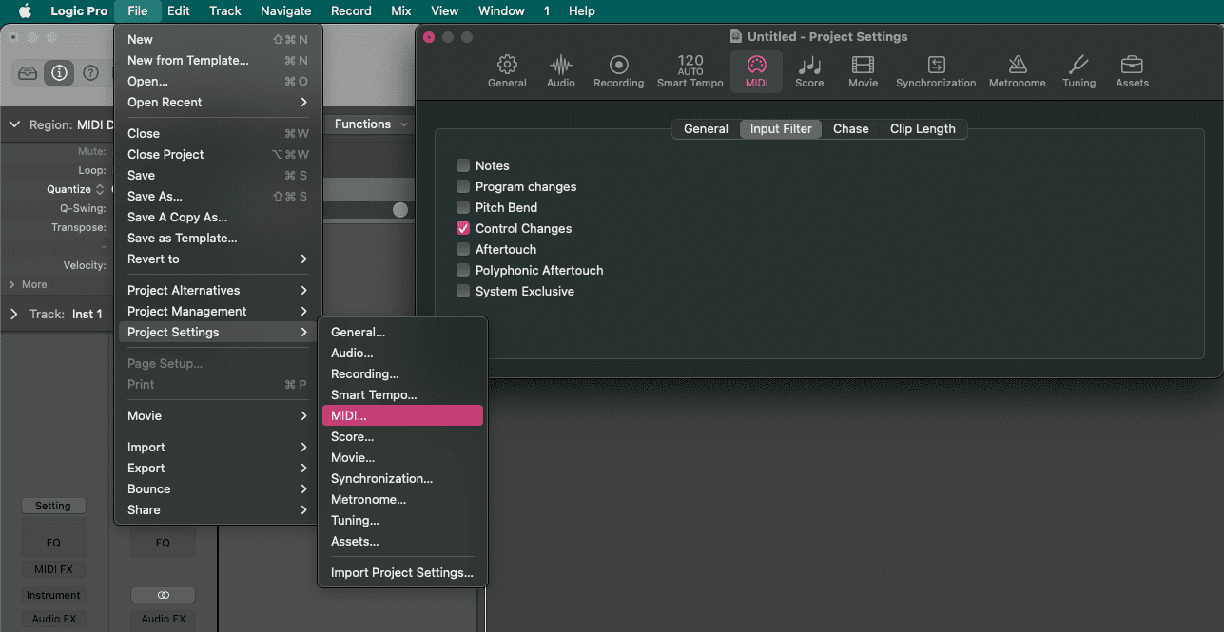Select MIDI settings icon in toolbar
The height and width of the screenshot is (632, 1224).
tap(756, 71)
